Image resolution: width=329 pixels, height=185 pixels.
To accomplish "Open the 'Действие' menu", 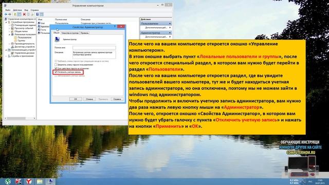I will tap(17, 10).
